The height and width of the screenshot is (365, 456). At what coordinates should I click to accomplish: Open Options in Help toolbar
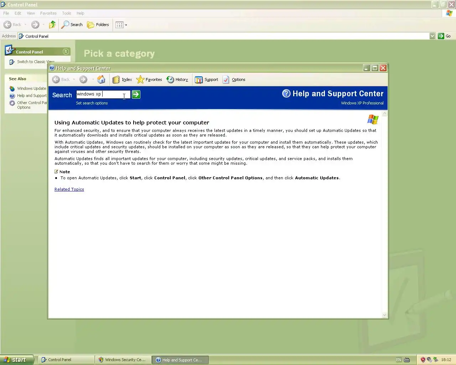click(234, 79)
